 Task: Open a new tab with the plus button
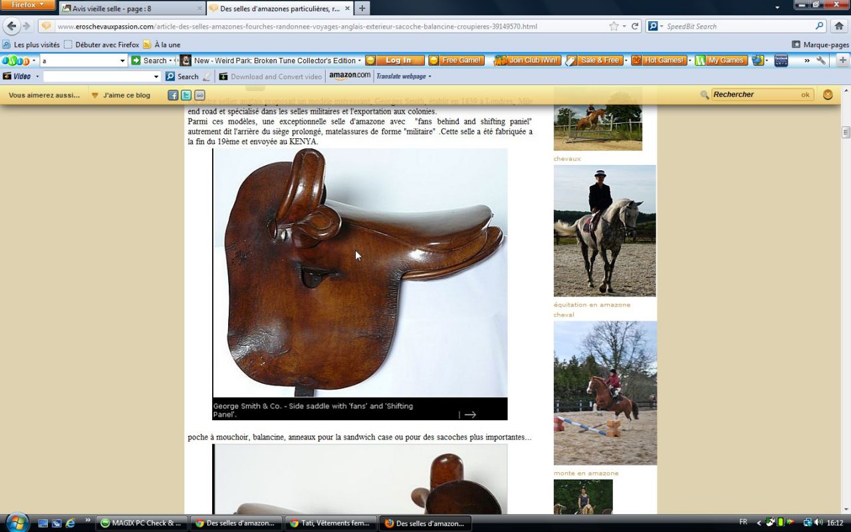[x=362, y=9]
